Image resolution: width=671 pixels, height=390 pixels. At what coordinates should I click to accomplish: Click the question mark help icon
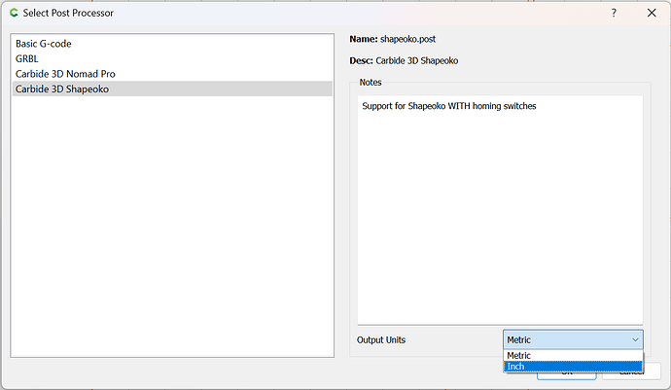coord(614,13)
